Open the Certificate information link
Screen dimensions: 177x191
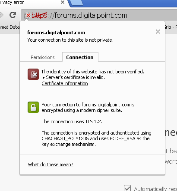tap(65, 83)
